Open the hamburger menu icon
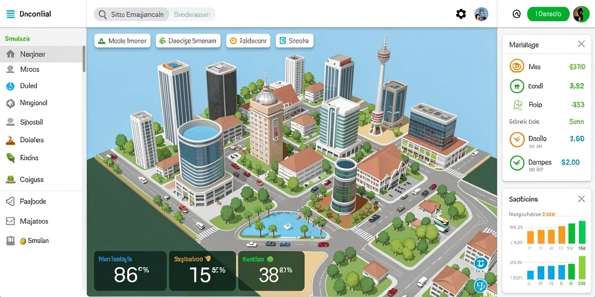This screenshot has width=595, height=297. (x=10, y=15)
